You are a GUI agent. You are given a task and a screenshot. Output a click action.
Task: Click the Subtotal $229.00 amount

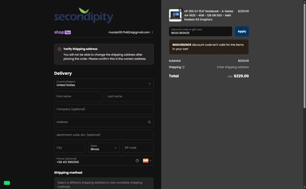243,61
